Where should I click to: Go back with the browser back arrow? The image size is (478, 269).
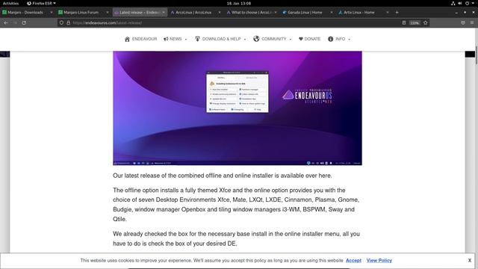pyautogui.click(x=6, y=23)
